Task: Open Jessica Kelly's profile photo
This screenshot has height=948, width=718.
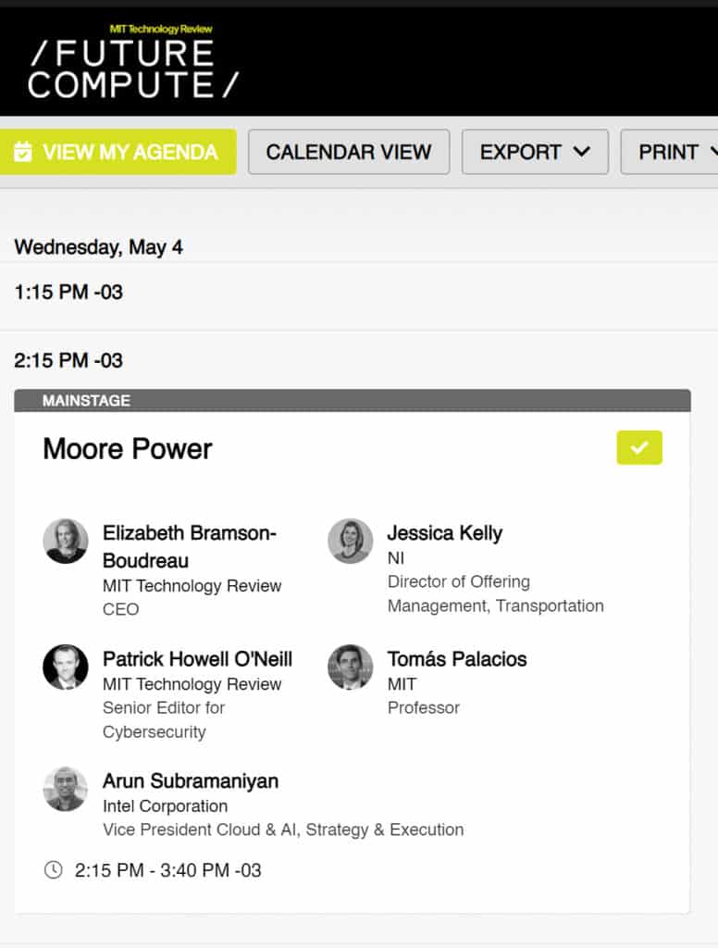Action: coord(351,541)
